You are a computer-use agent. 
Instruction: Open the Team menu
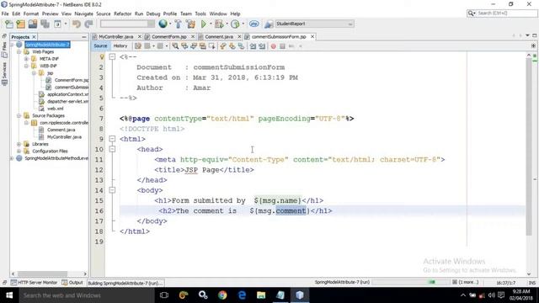click(186, 13)
